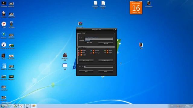This screenshot has width=193, height=108.
Task: Click the Firefox logo icon in the options group
Action: [x=79, y=51]
